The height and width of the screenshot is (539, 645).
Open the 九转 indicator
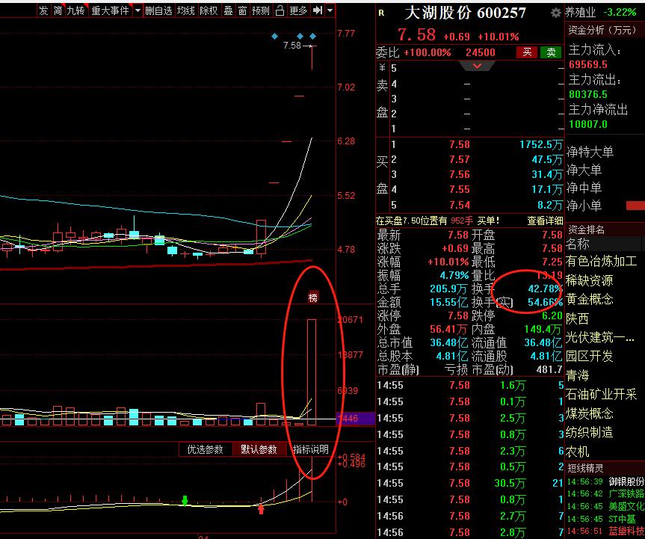[x=75, y=10]
